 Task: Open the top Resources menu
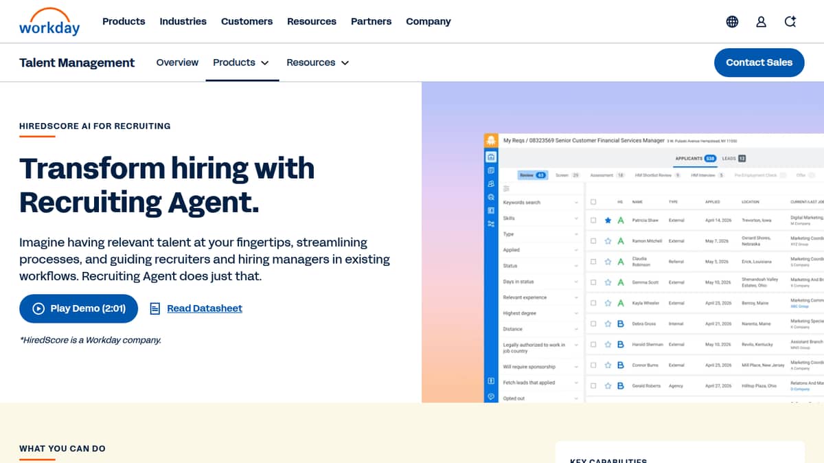click(x=312, y=21)
